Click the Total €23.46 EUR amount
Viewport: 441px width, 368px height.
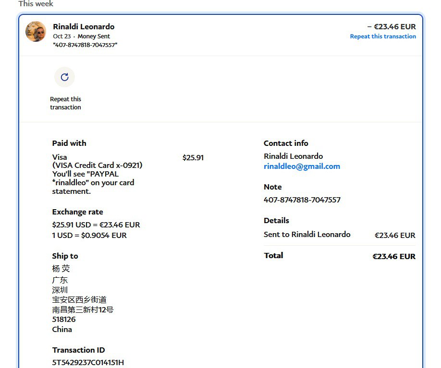pos(394,256)
